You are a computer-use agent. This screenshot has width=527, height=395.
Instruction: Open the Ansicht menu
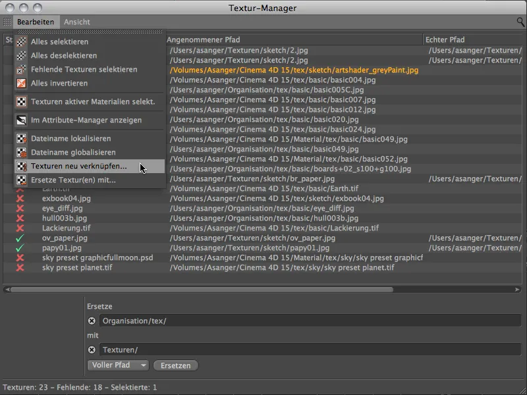click(77, 22)
